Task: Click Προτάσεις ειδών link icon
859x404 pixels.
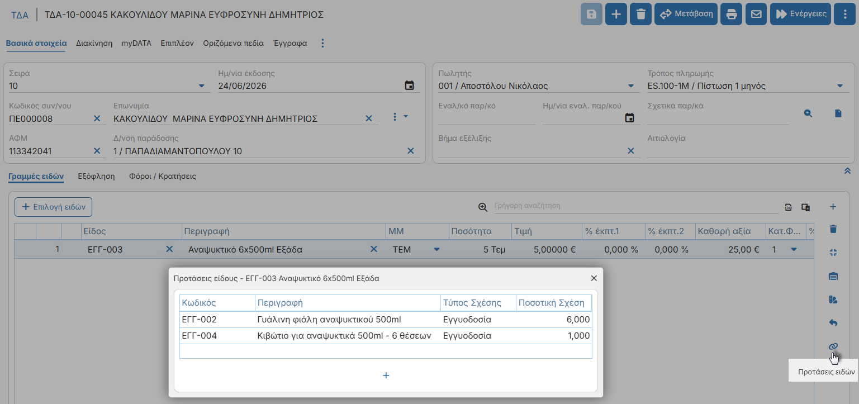Action: coord(833,346)
